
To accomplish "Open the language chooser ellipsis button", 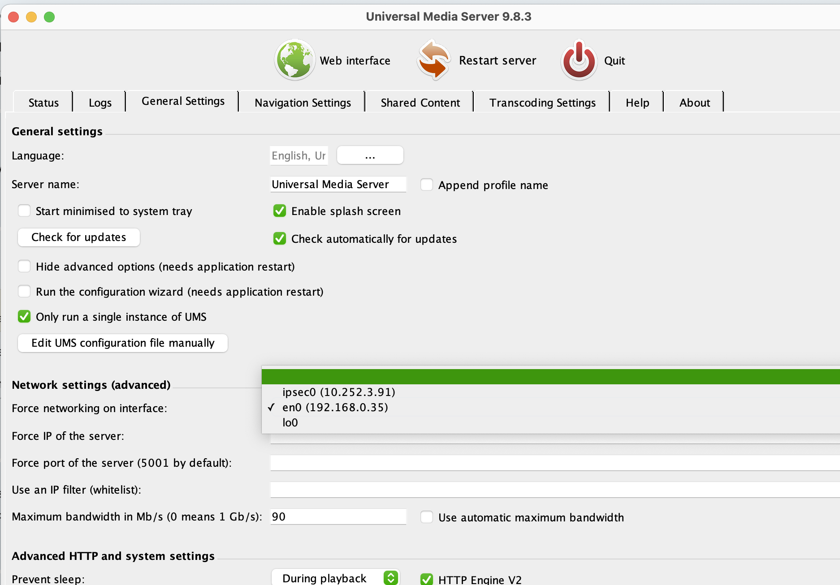I will coord(370,155).
